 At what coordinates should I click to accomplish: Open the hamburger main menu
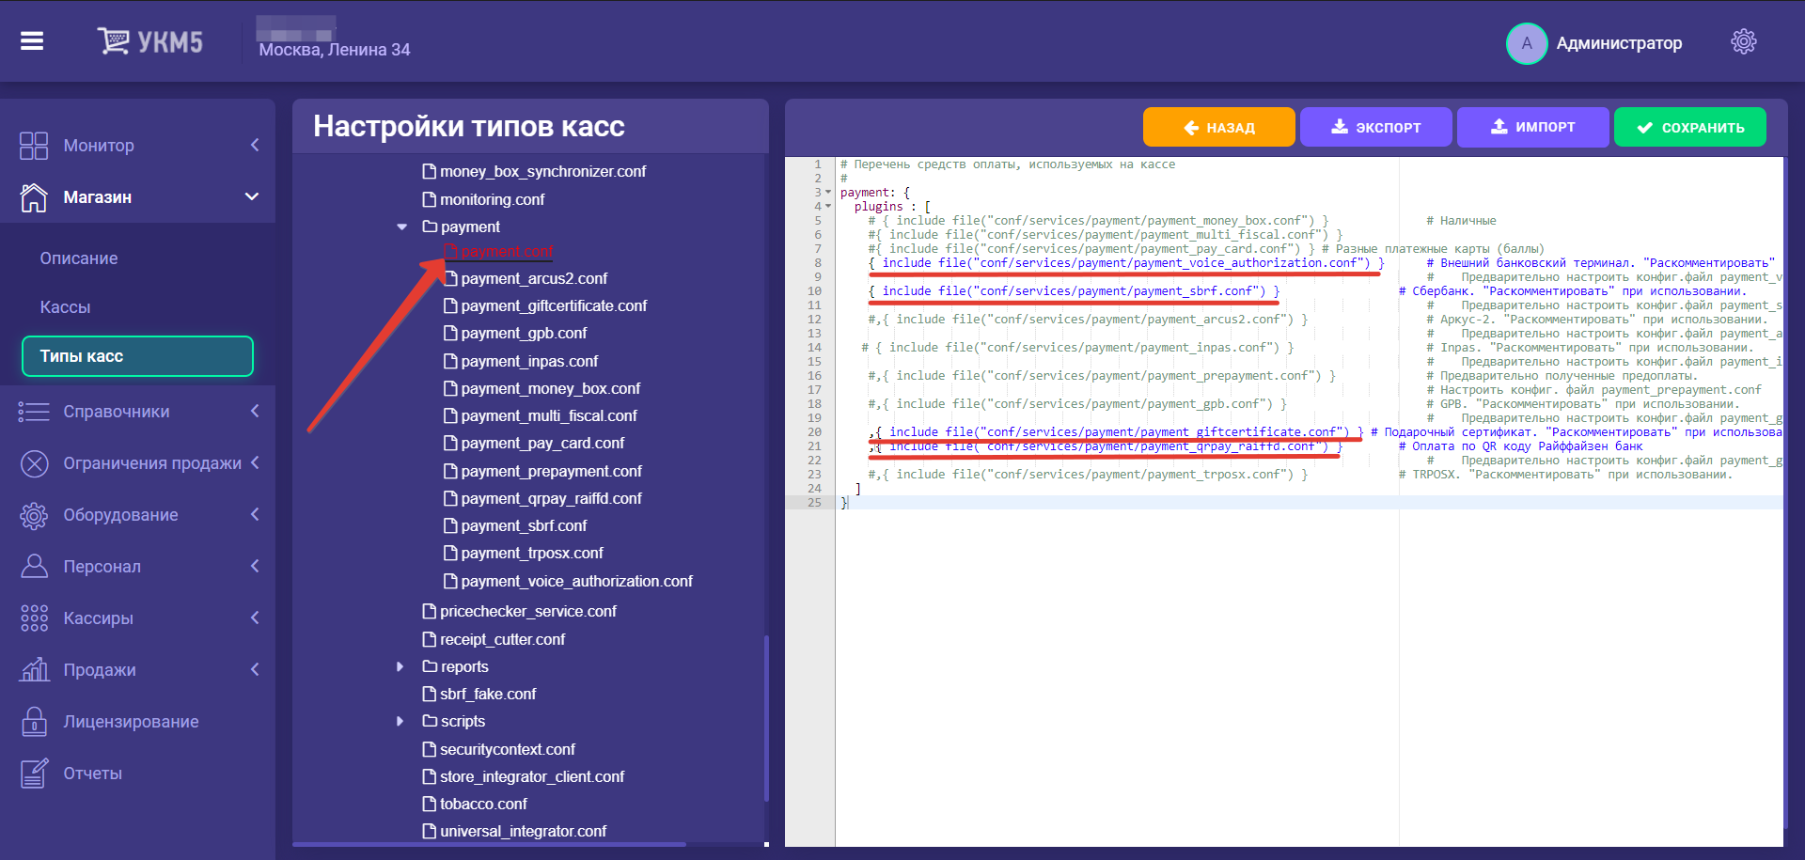(32, 41)
